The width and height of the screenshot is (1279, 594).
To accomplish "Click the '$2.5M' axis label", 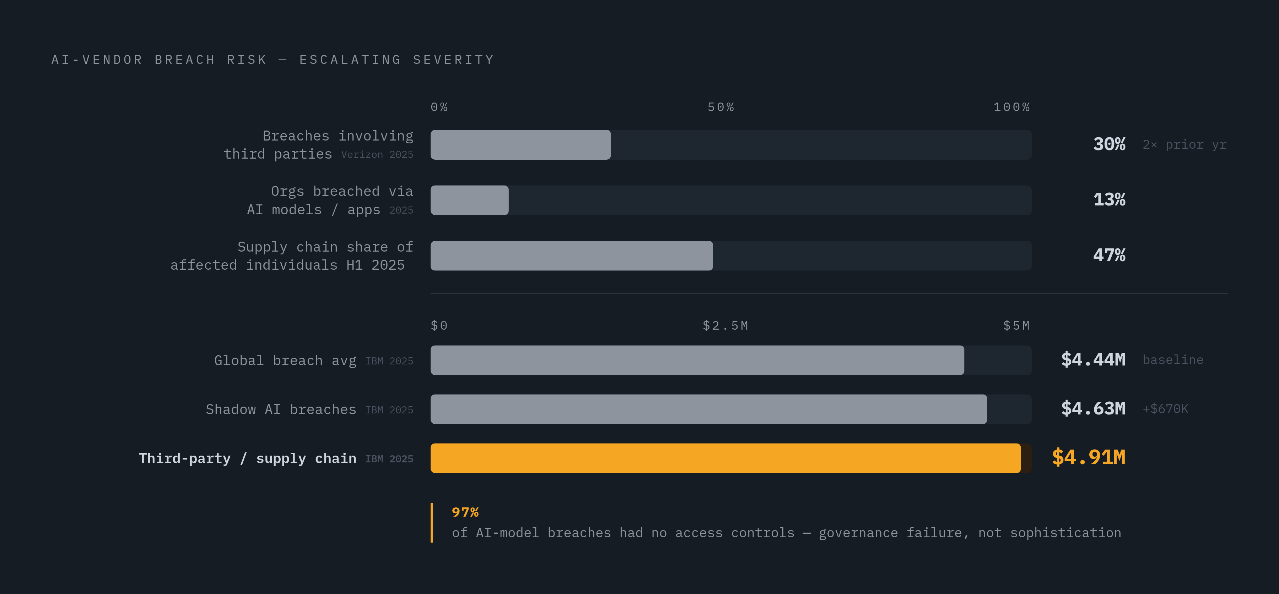I will (x=725, y=326).
